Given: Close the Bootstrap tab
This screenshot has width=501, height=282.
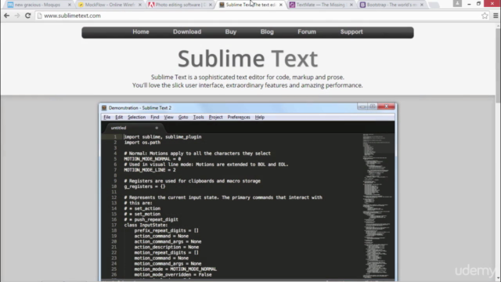Looking at the screenshot, I should (x=422, y=5).
